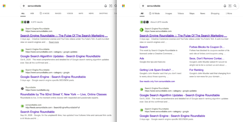Open right pane 'Google Search Algorithm Updates' result

click(x=180, y=95)
